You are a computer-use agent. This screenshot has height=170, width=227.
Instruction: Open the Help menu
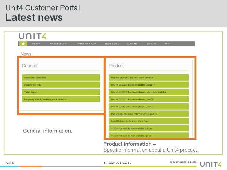(x=168, y=44)
